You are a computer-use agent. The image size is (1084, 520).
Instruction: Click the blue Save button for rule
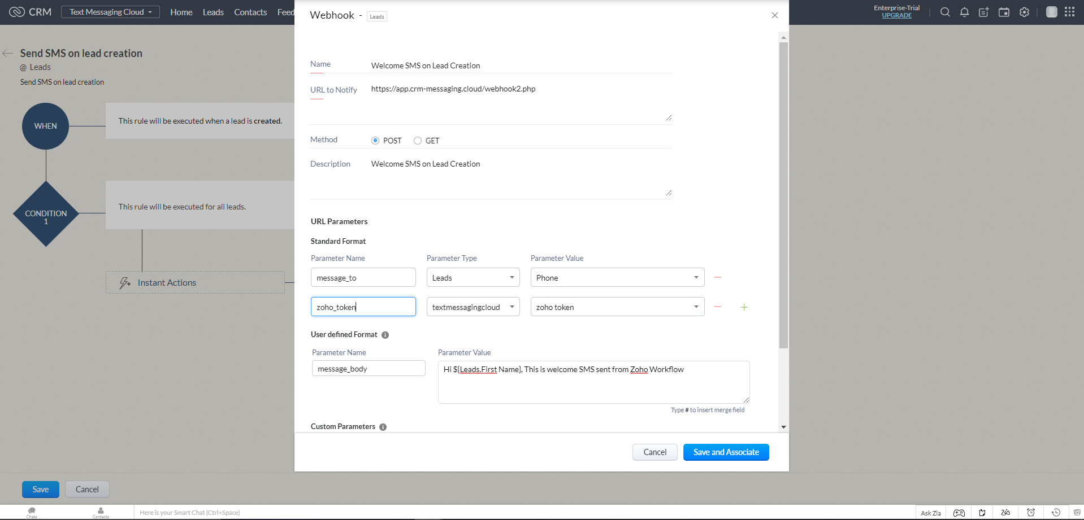pyautogui.click(x=41, y=490)
